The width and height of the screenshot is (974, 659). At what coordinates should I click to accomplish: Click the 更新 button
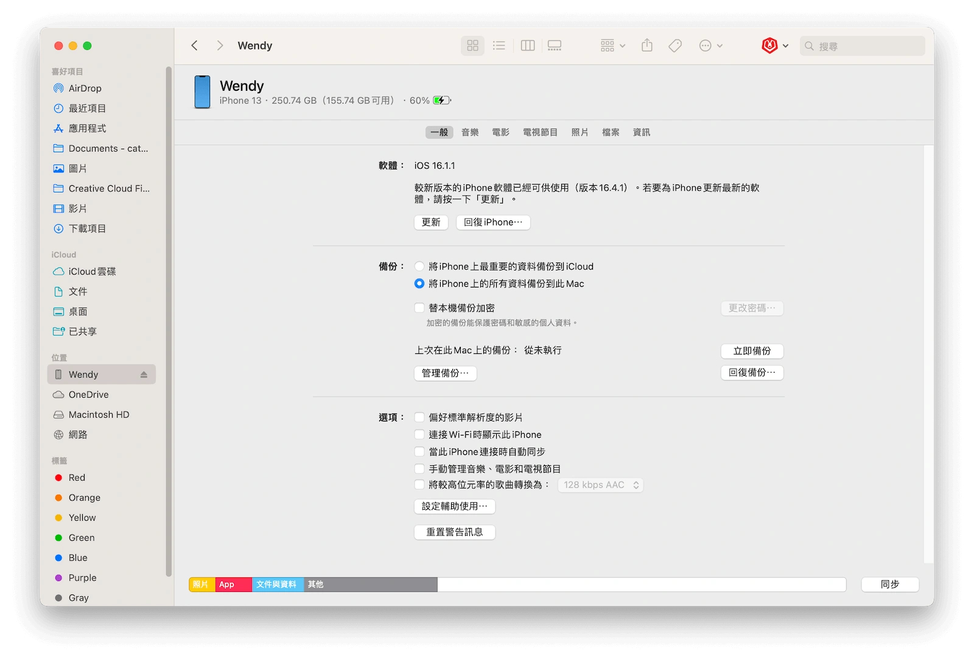(x=431, y=222)
